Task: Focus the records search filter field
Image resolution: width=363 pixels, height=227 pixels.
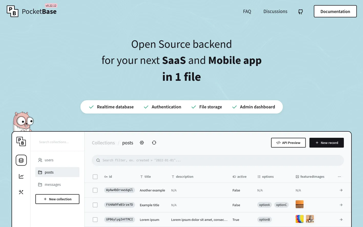Action: click(218, 160)
